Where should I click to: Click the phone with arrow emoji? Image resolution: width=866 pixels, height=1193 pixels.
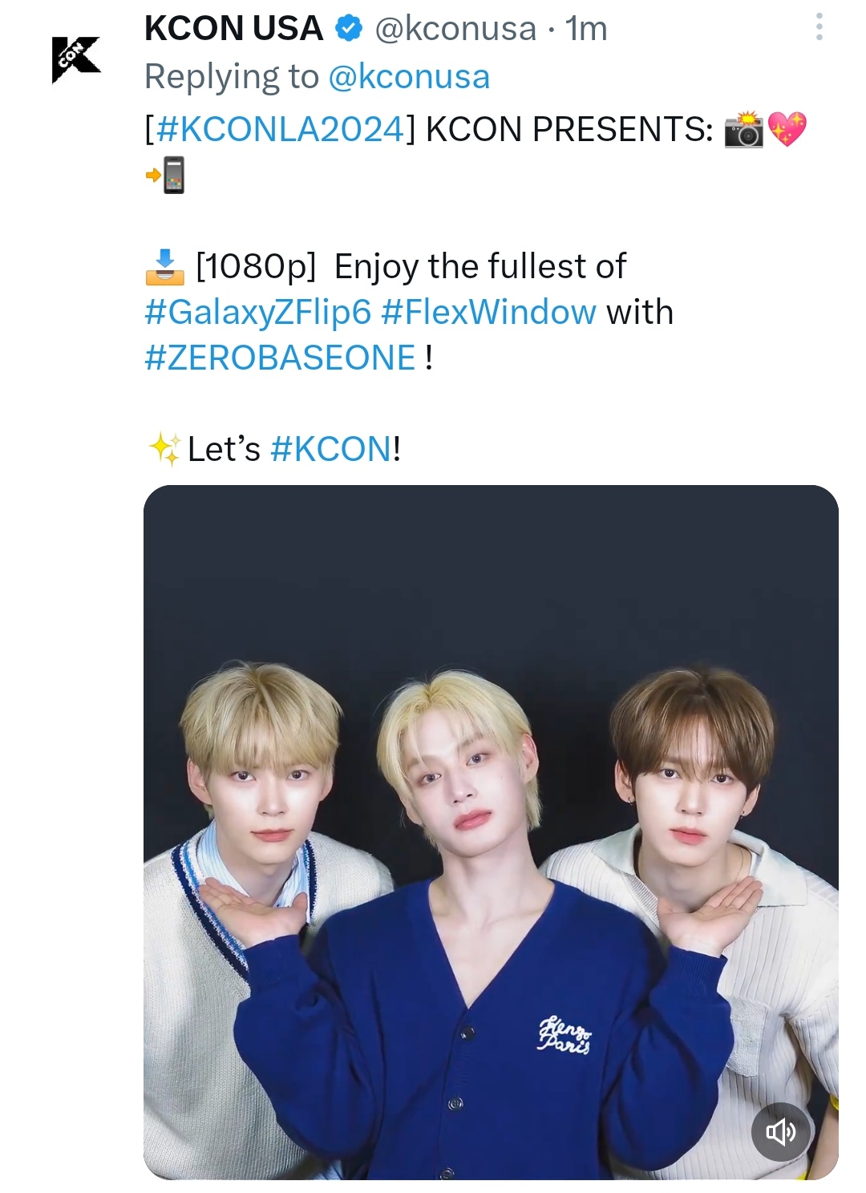coord(166,175)
